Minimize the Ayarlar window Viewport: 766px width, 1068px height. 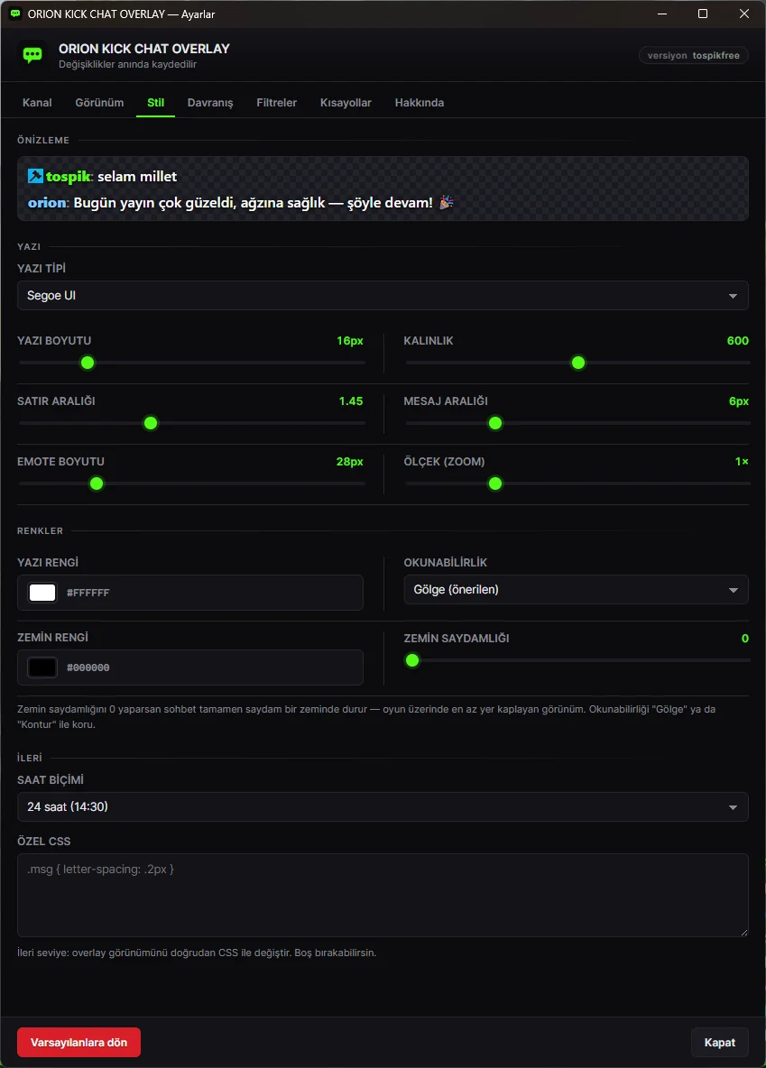pos(661,14)
